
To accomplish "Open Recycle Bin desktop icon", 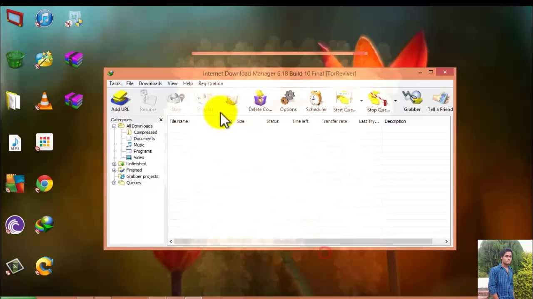I will point(15,59).
